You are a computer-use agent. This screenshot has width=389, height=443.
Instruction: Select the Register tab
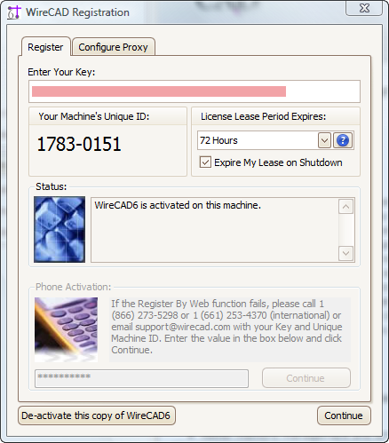[x=45, y=47]
